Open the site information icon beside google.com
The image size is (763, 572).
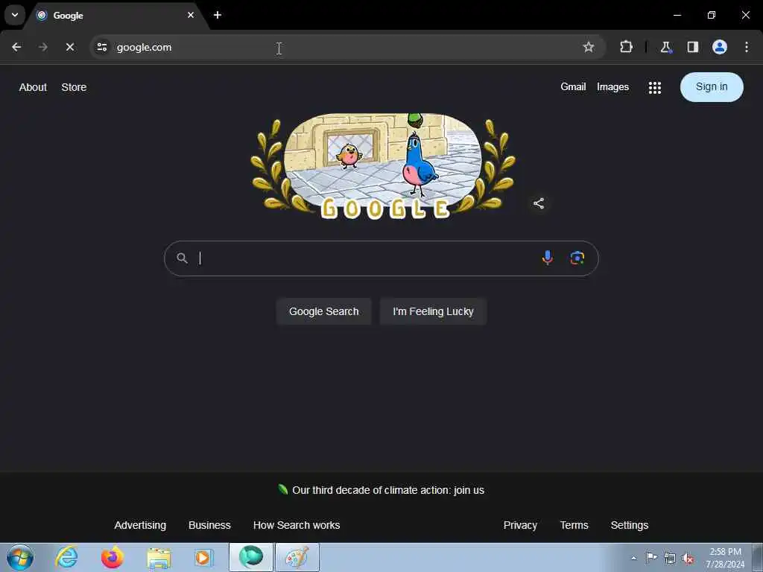[102, 47]
